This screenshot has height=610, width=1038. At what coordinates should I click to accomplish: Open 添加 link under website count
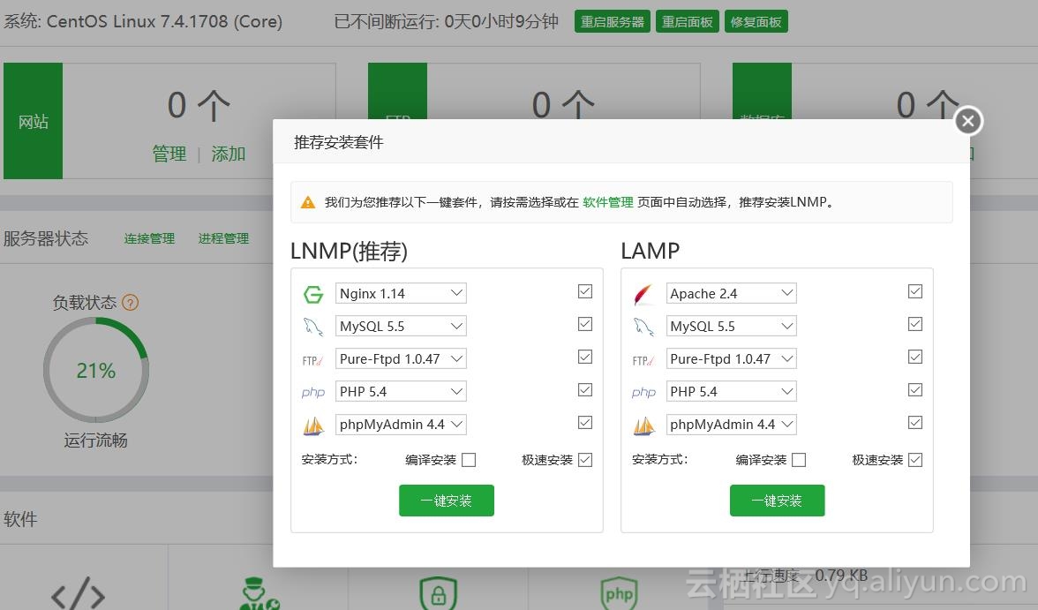229,154
